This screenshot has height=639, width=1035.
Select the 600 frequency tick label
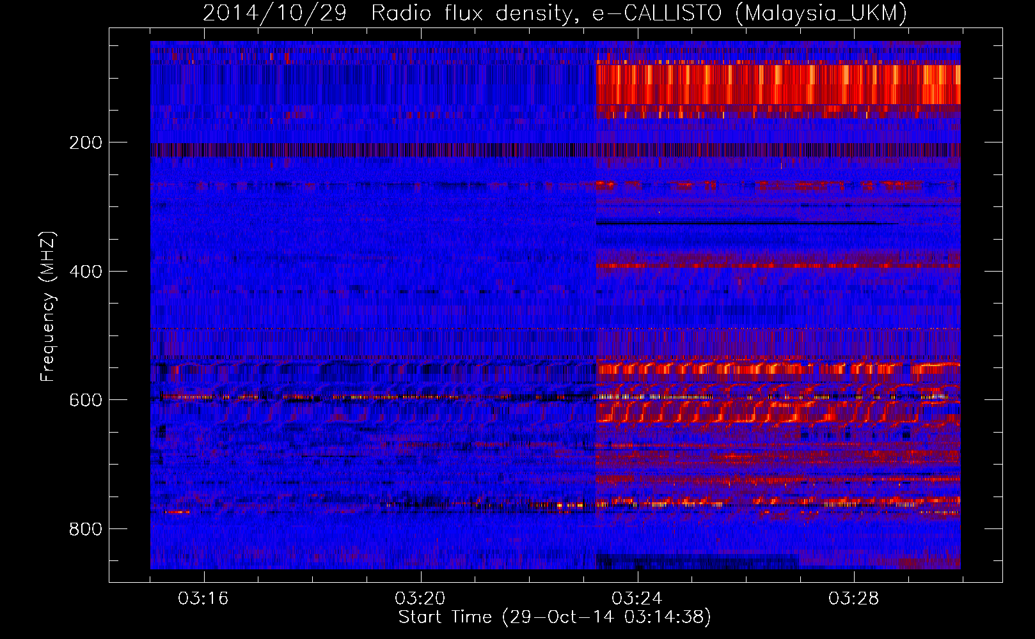85,400
